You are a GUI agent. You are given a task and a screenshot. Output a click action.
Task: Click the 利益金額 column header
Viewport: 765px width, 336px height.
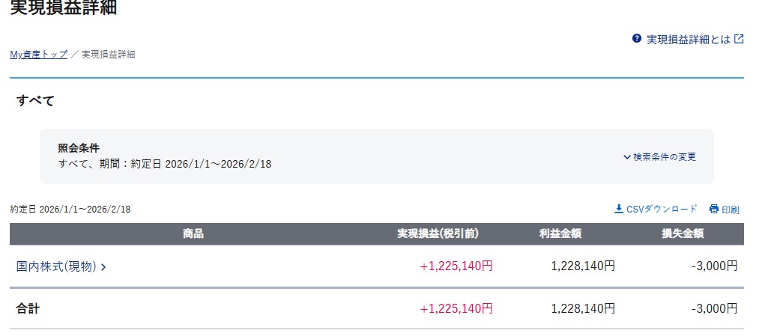(x=560, y=233)
